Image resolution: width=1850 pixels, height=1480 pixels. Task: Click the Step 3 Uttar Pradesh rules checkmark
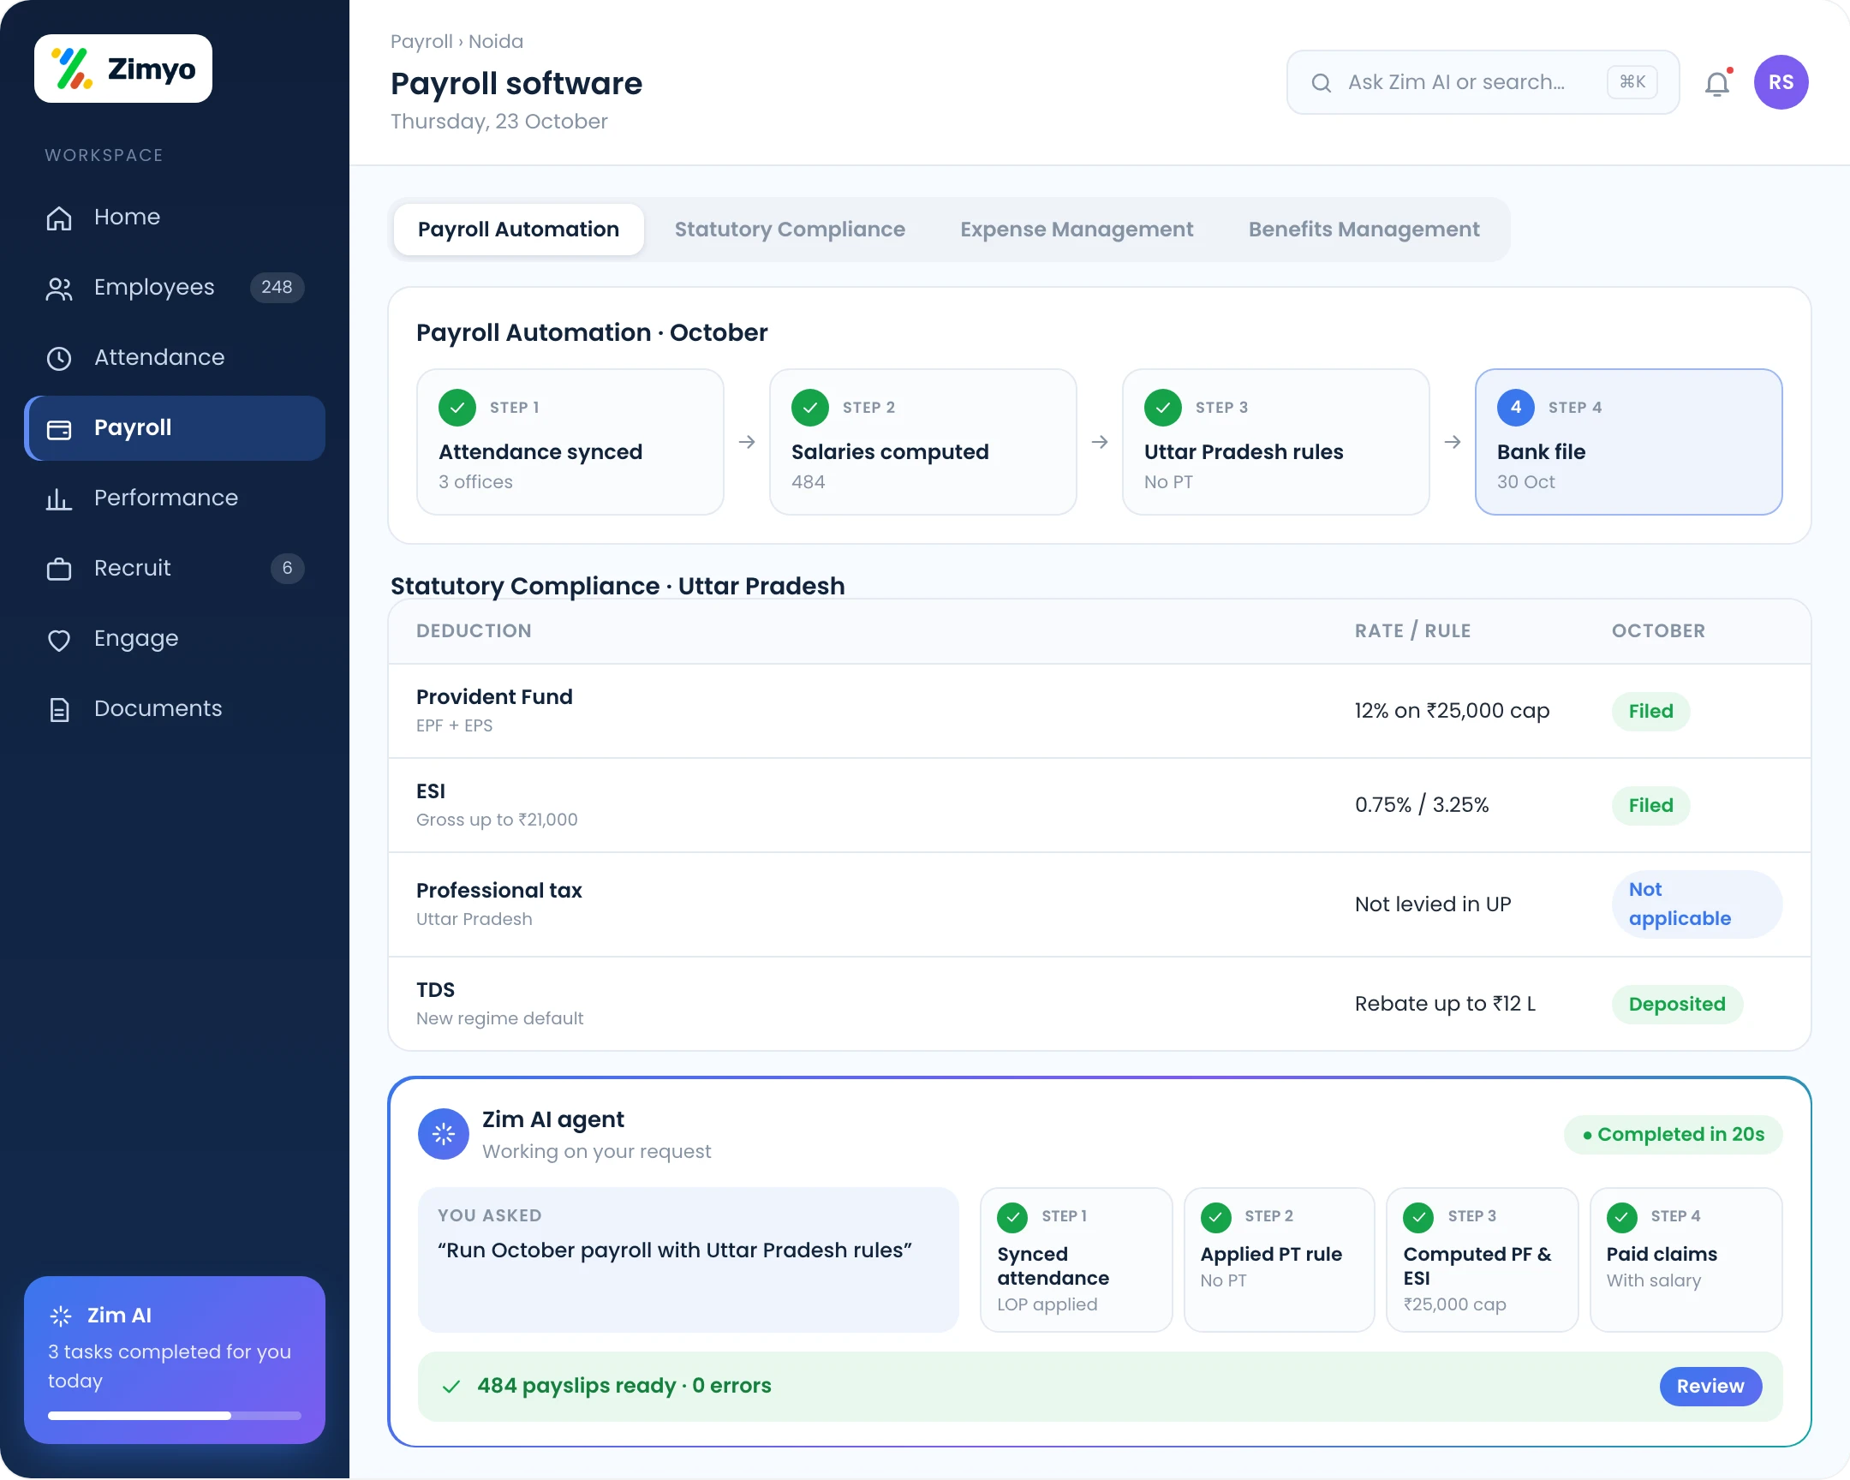(1163, 408)
